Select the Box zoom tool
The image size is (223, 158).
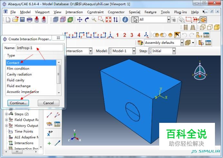(101, 19)
